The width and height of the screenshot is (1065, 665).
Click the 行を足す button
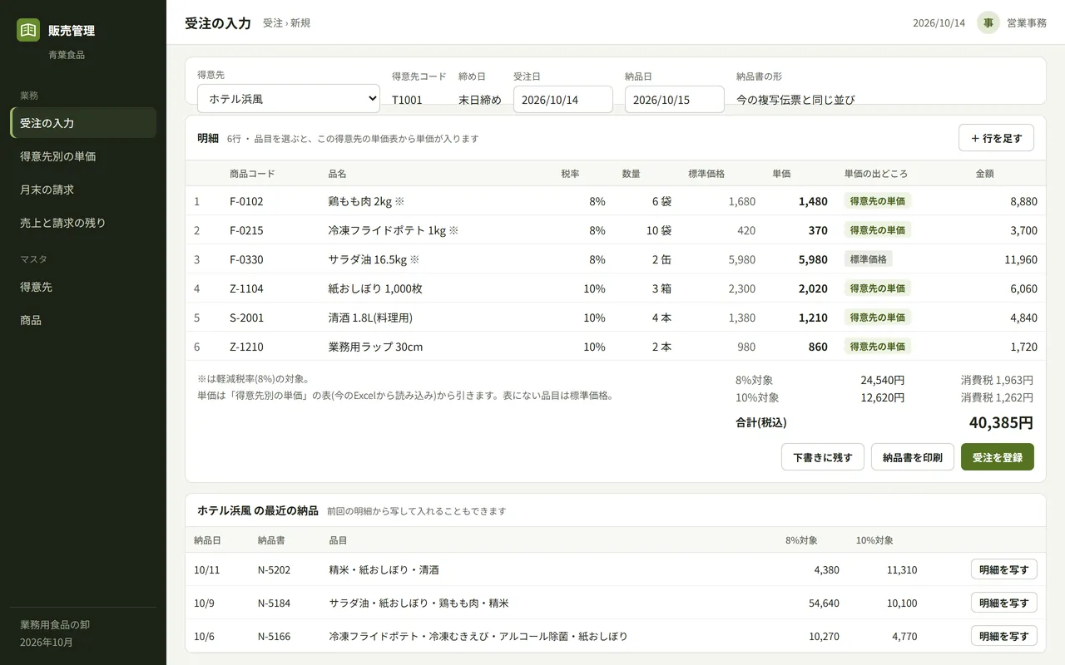(x=996, y=138)
